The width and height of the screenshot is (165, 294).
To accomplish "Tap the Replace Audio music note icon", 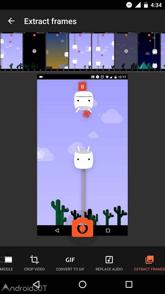I will click(x=109, y=260).
